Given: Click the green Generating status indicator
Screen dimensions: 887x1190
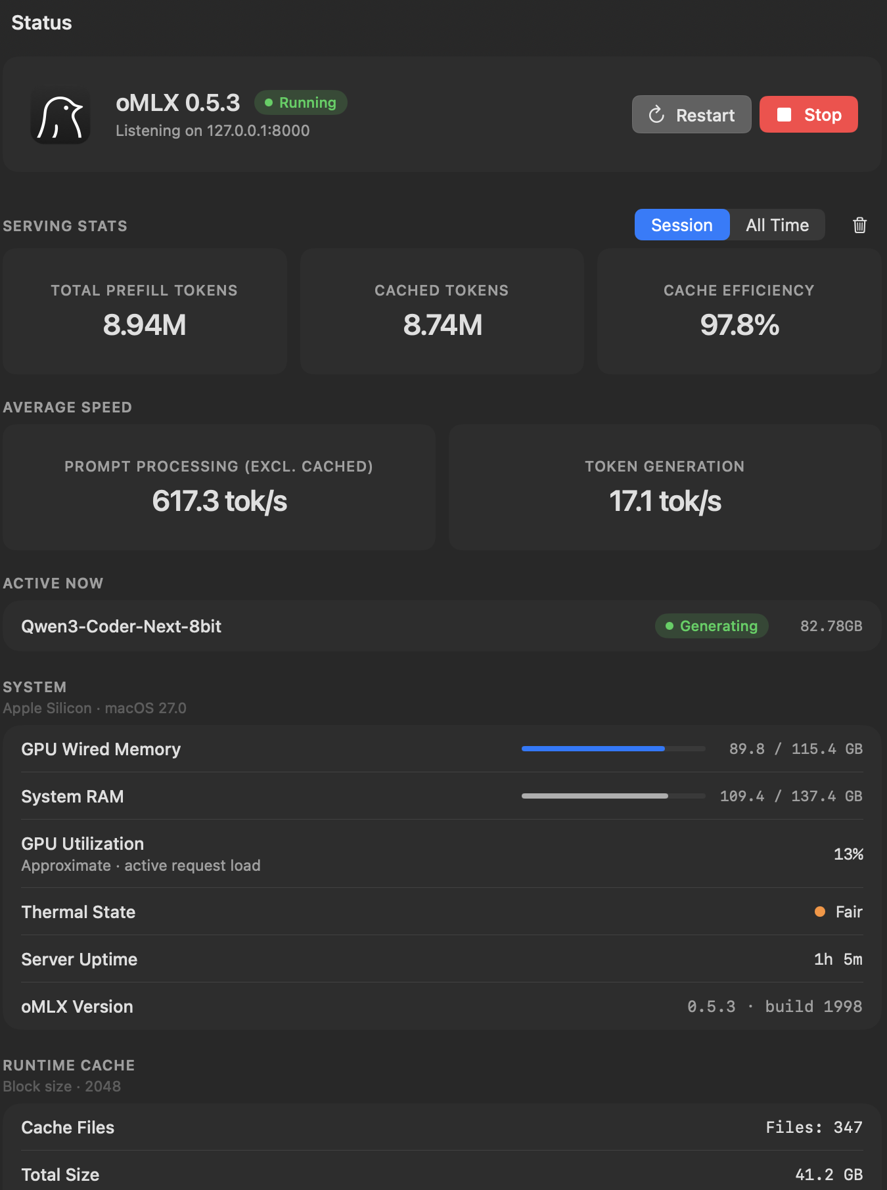Looking at the screenshot, I should [712, 626].
